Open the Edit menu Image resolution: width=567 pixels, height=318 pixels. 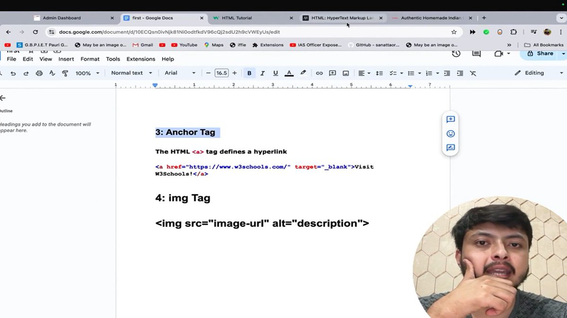[x=28, y=59]
